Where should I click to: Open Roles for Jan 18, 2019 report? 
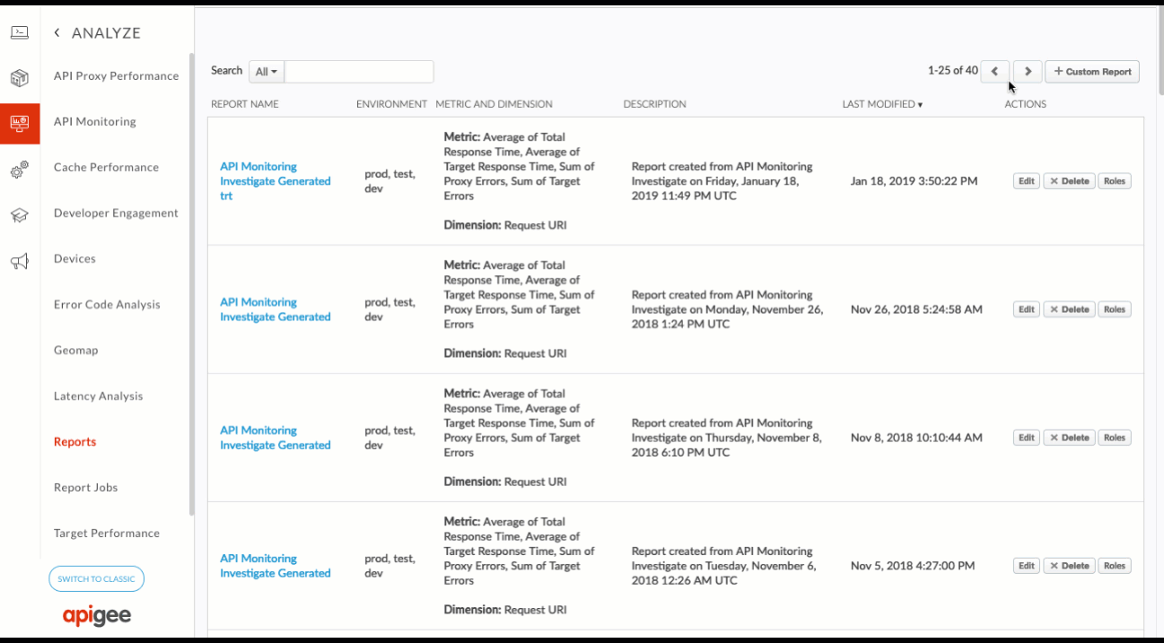[1115, 181]
